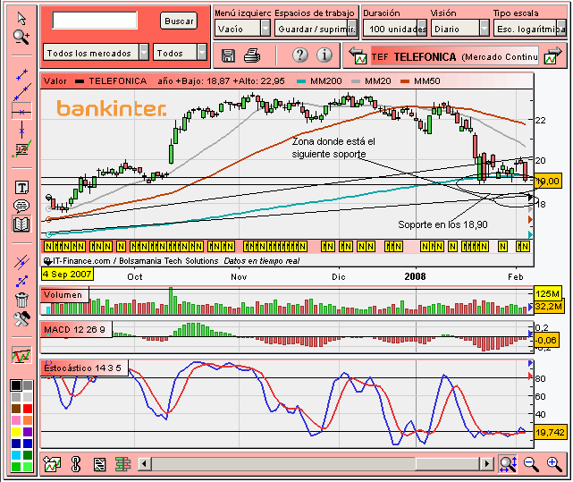This screenshot has height=482, width=573.
Task: Pick the cyan color swatch
Action: click(x=16, y=455)
